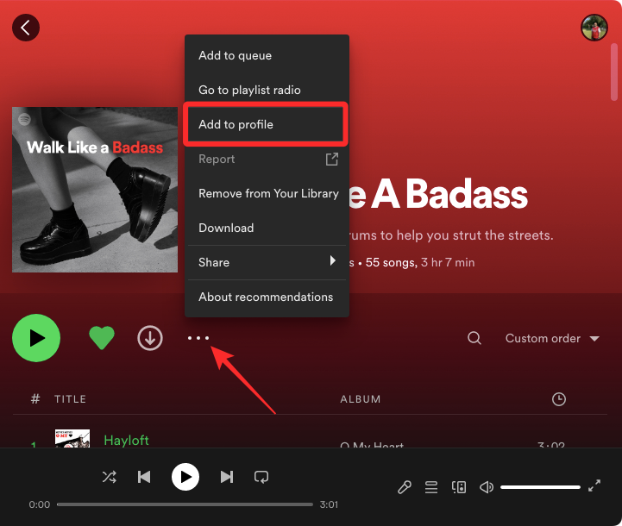
Task: Open the Custom order sort dropdown
Action: tap(552, 338)
